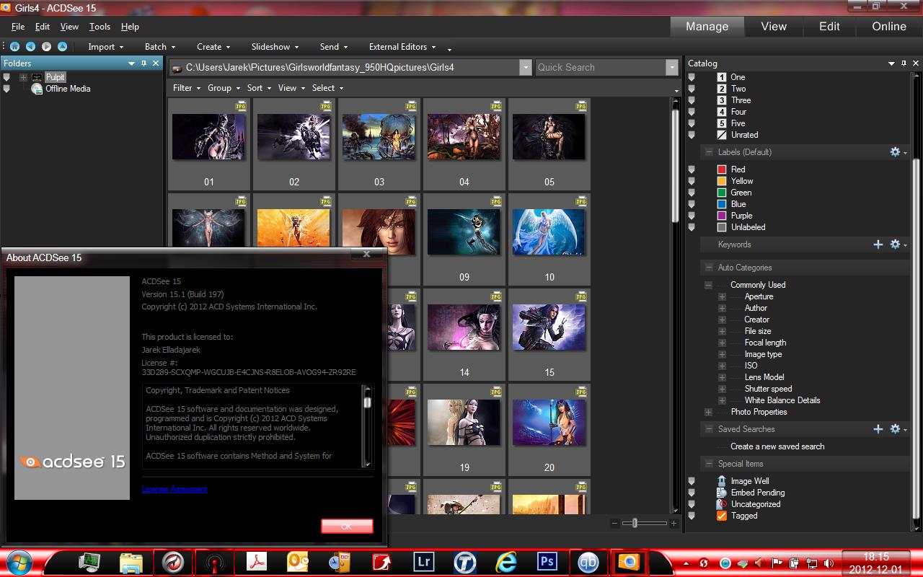Toggle Easy-Select marker for rating Three

(x=692, y=100)
